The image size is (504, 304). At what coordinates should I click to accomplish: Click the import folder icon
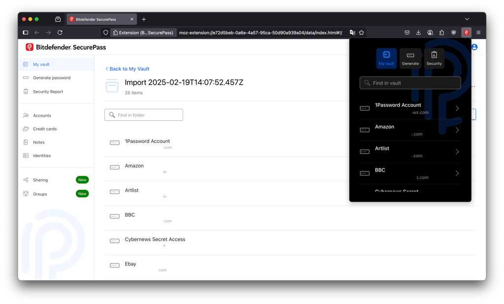(112, 86)
